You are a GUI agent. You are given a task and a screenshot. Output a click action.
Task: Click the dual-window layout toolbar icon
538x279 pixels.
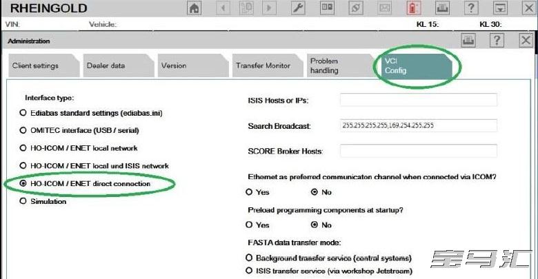click(327, 8)
